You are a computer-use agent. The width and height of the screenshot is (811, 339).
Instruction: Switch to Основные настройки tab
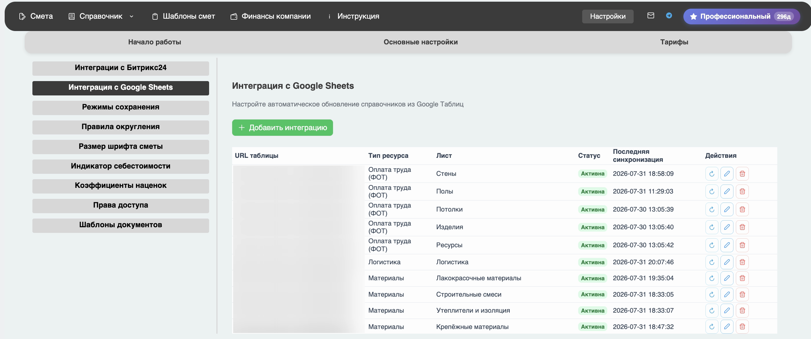421,42
